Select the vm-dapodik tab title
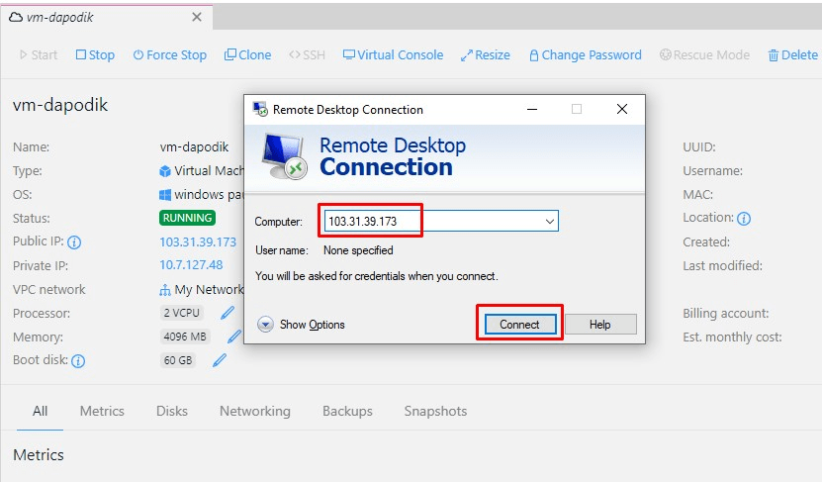The height and width of the screenshot is (482, 822). click(59, 17)
